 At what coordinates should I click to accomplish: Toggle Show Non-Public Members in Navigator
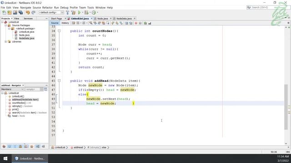pyautogui.click(x=20, y=147)
